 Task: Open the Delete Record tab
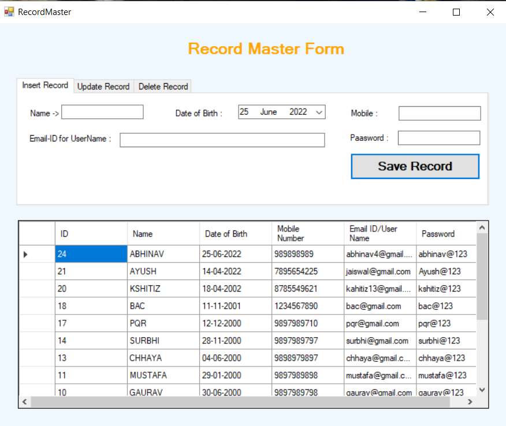(x=163, y=87)
